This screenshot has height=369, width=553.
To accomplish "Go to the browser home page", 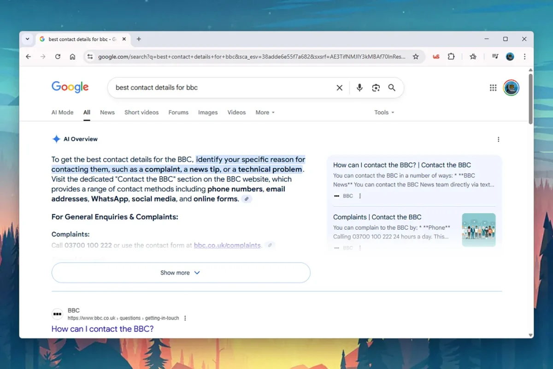I will 72,57.
